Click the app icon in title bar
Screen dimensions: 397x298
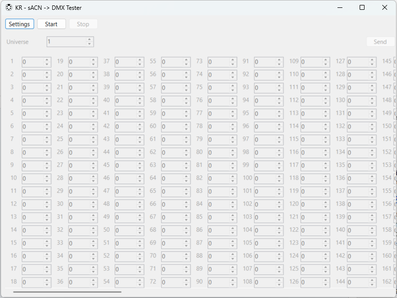(x=8, y=7)
